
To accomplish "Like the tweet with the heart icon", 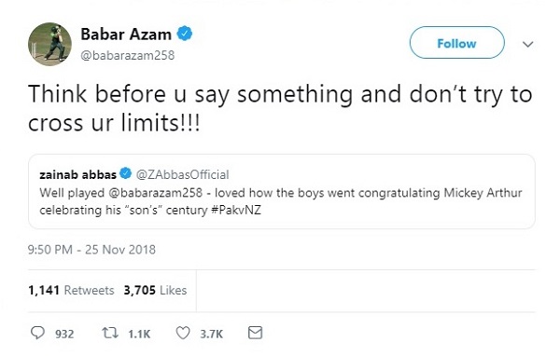I will [183, 334].
